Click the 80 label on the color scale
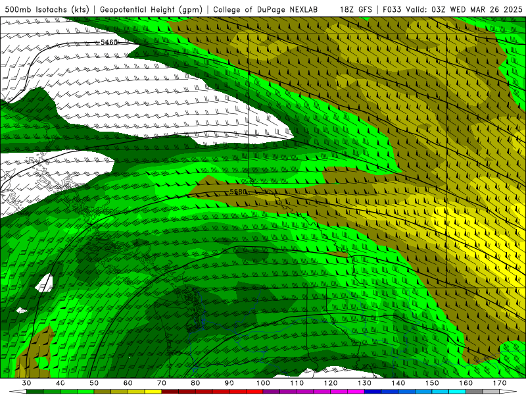This screenshot has height=395, width=526. [x=195, y=383]
